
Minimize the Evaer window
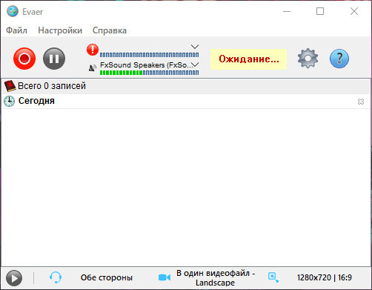pos(287,11)
